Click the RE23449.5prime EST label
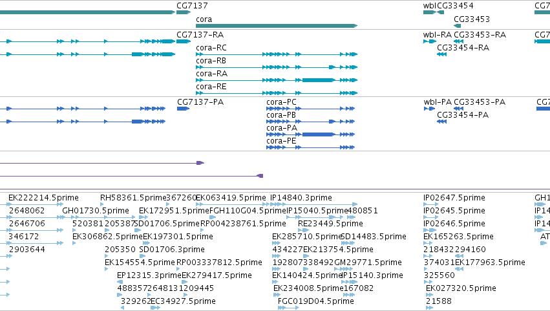The height and width of the screenshot is (311, 550). point(330,224)
